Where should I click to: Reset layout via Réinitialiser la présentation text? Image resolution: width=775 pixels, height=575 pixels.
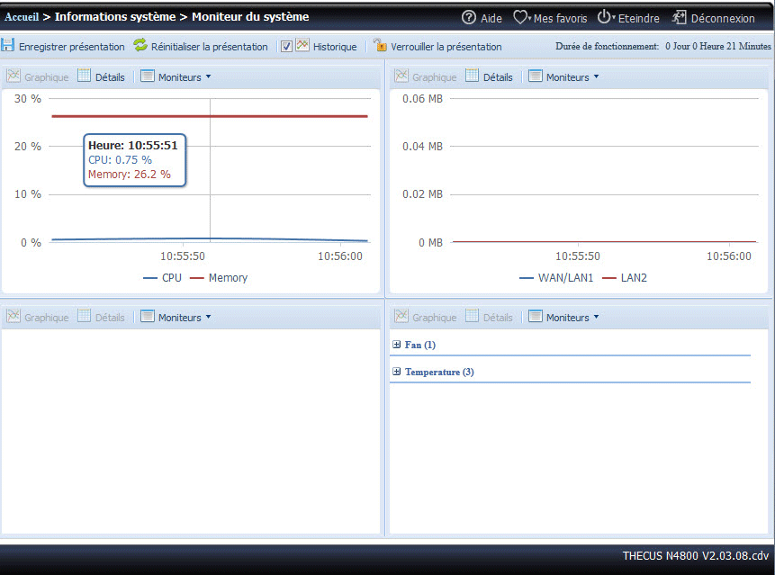click(209, 47)
